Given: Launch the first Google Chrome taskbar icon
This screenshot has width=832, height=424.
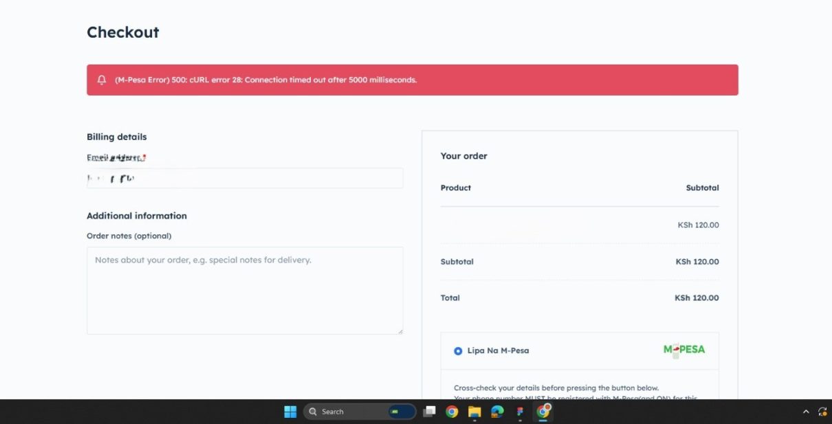Looking at the screenshot, I should pos(452,412).
